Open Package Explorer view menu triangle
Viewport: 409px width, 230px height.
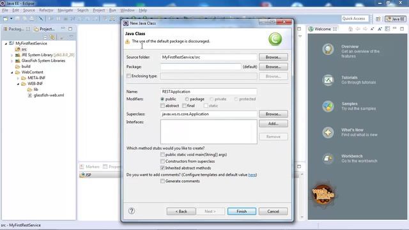(71, 37)
